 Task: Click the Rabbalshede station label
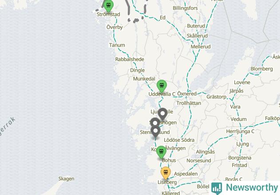point(130,59)
